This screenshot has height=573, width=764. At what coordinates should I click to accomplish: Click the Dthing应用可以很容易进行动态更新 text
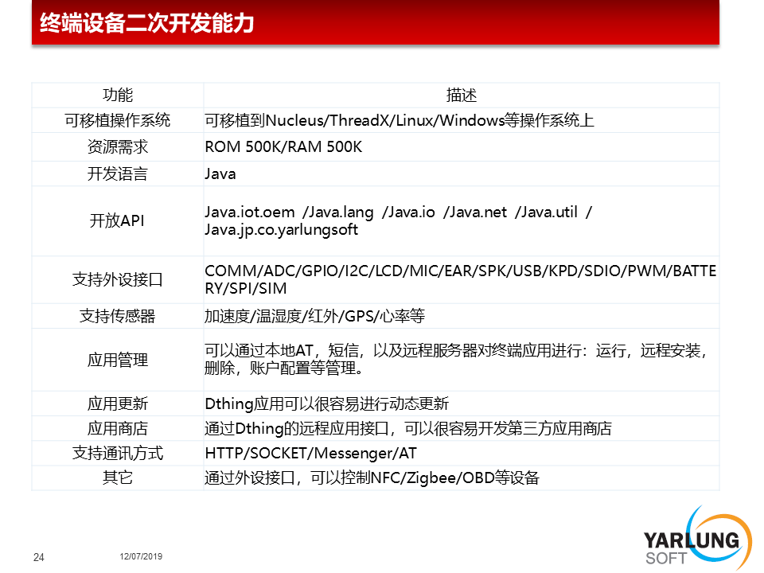pos(326,403)
